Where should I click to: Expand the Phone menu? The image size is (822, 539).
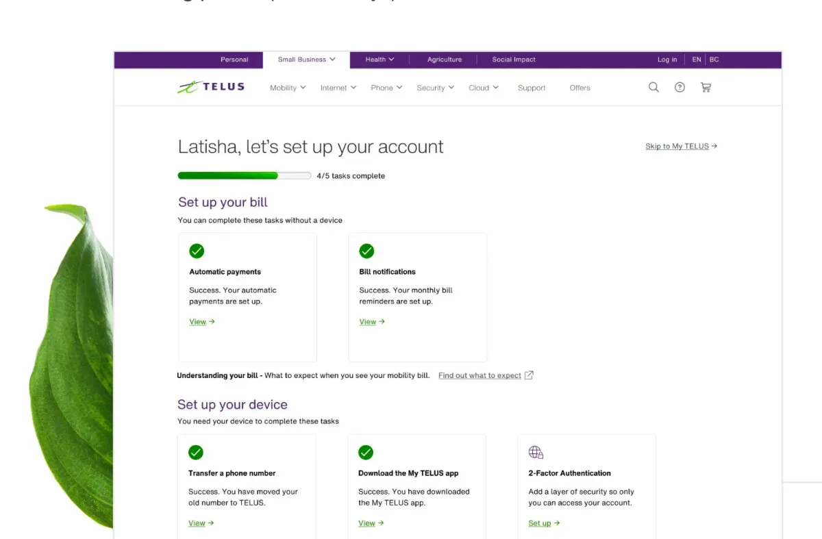pyautogui.click(x=386, y=88)
